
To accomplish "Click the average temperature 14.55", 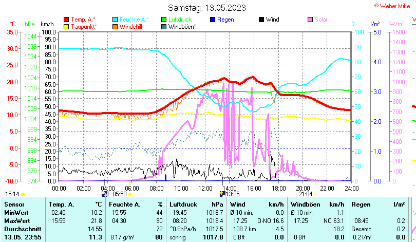I will click(95, 229).
